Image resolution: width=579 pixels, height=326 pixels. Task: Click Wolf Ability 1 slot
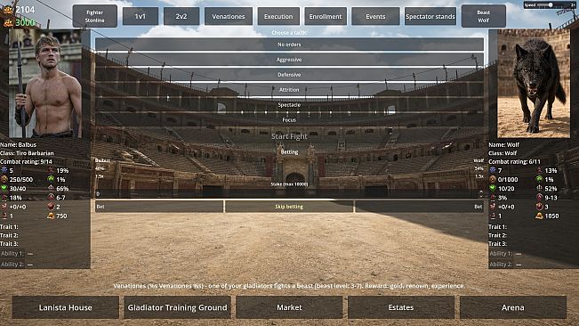pos(505,254)
